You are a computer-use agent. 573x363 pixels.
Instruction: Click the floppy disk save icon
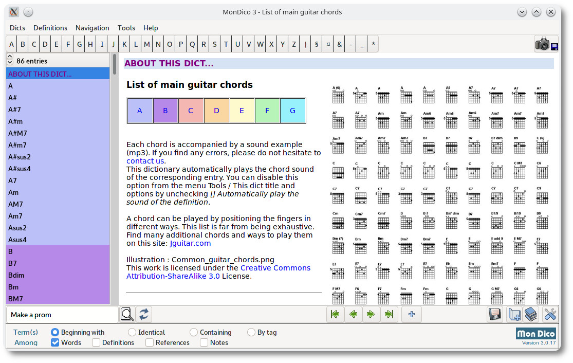(x=495, y=314)
